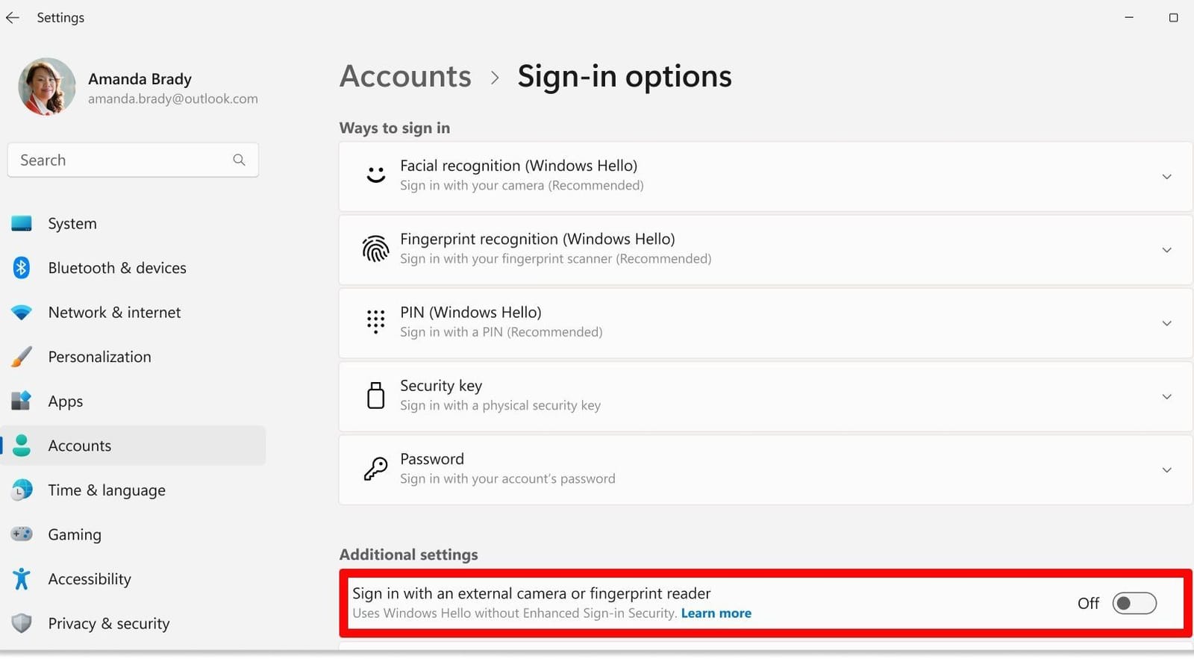Click the Network & internet Wi-Fi icon
This screenshot has width=1194, height=659.
click(x=22, y=313)
